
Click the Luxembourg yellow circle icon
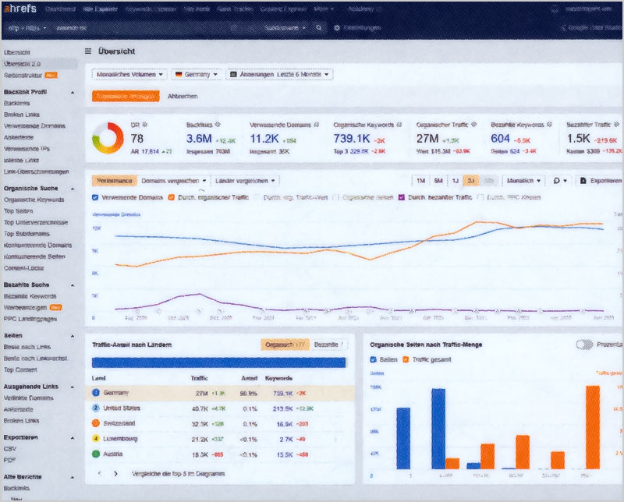click(x=96, y=438)
